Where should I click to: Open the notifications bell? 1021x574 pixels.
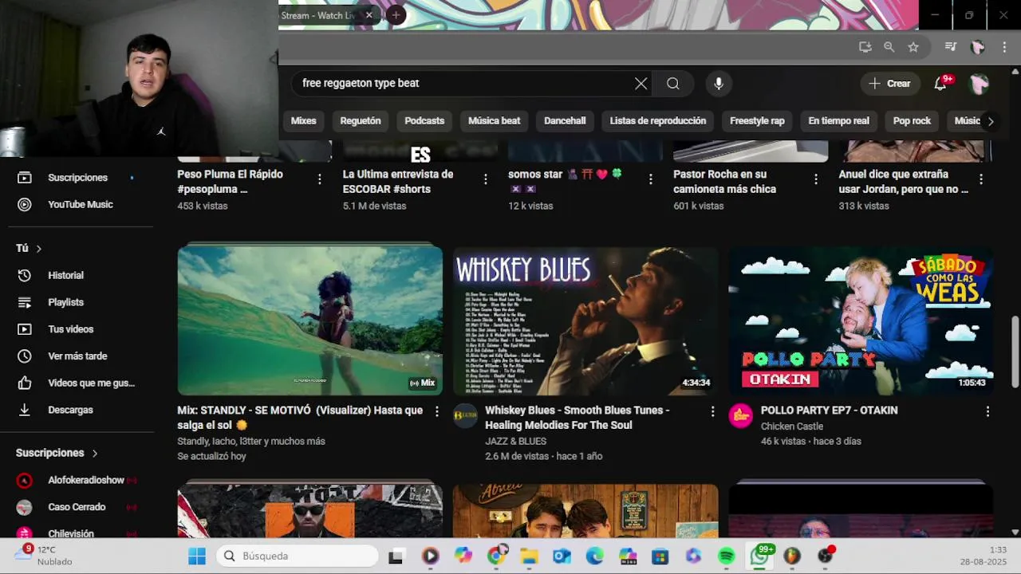point(940,84)
